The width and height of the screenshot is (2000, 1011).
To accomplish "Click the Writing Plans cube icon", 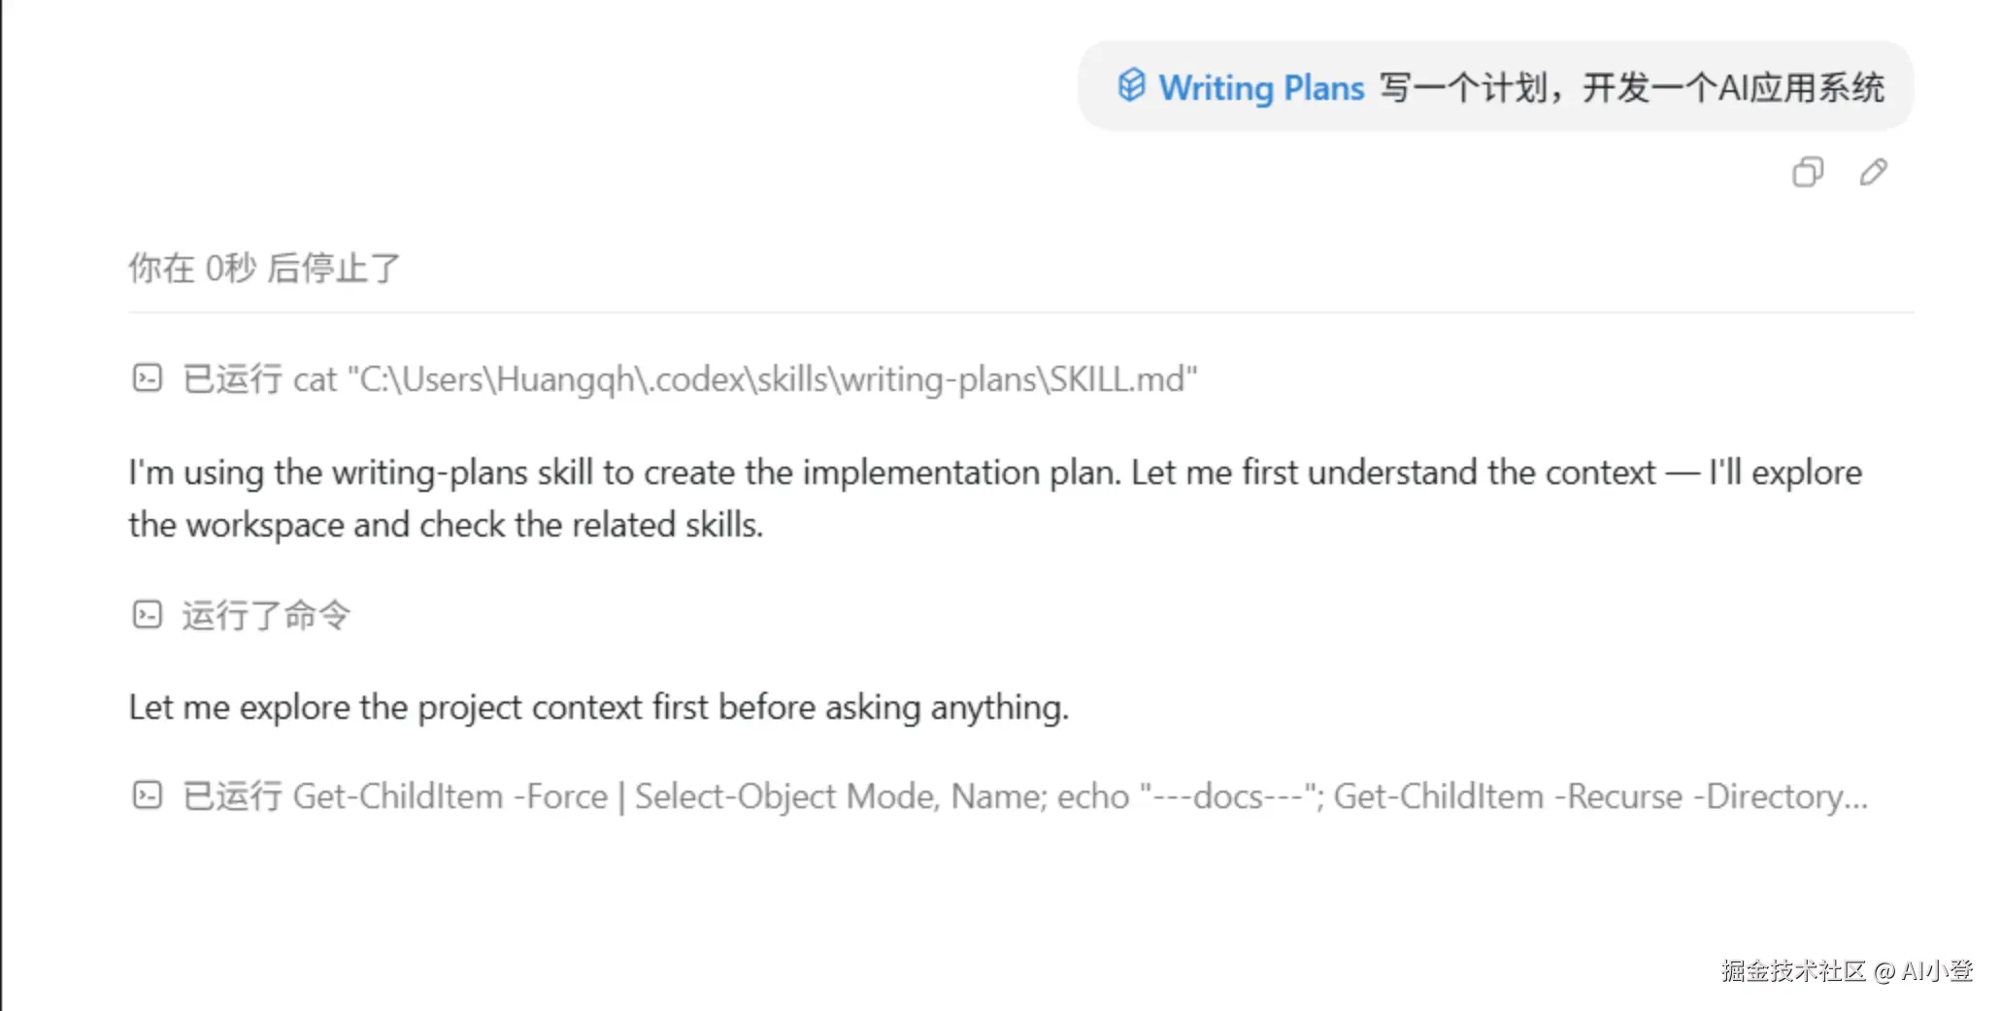I will click(x=1131, y=85).
